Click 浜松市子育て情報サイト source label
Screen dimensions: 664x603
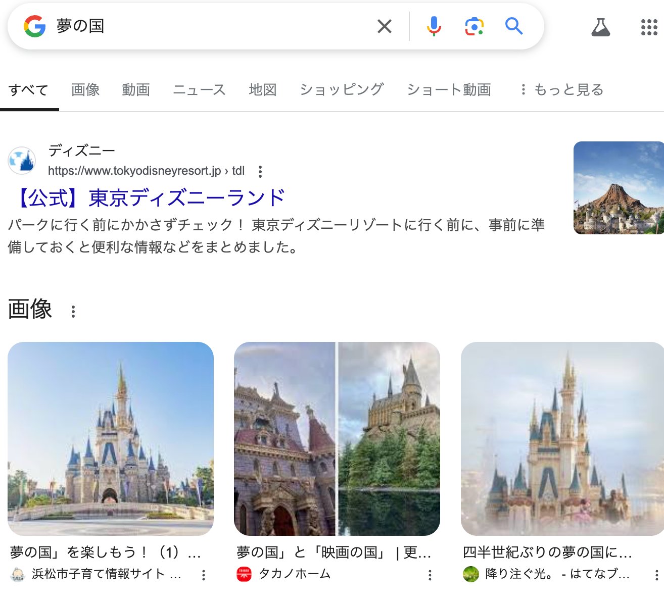coord(107,574)
